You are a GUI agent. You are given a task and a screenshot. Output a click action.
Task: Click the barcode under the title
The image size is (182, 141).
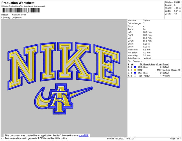tap(21, 10)
